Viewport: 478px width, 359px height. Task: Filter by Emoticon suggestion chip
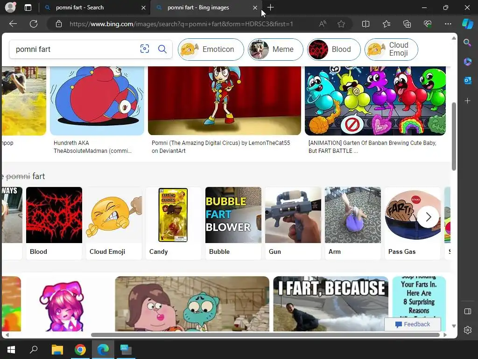[x=211, y=49]
